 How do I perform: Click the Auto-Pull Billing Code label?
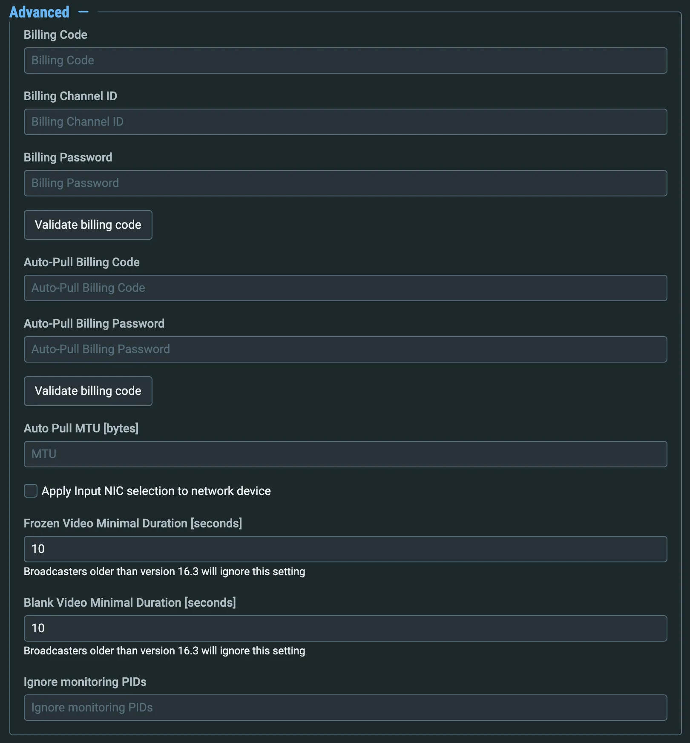(x=82, y=262)
